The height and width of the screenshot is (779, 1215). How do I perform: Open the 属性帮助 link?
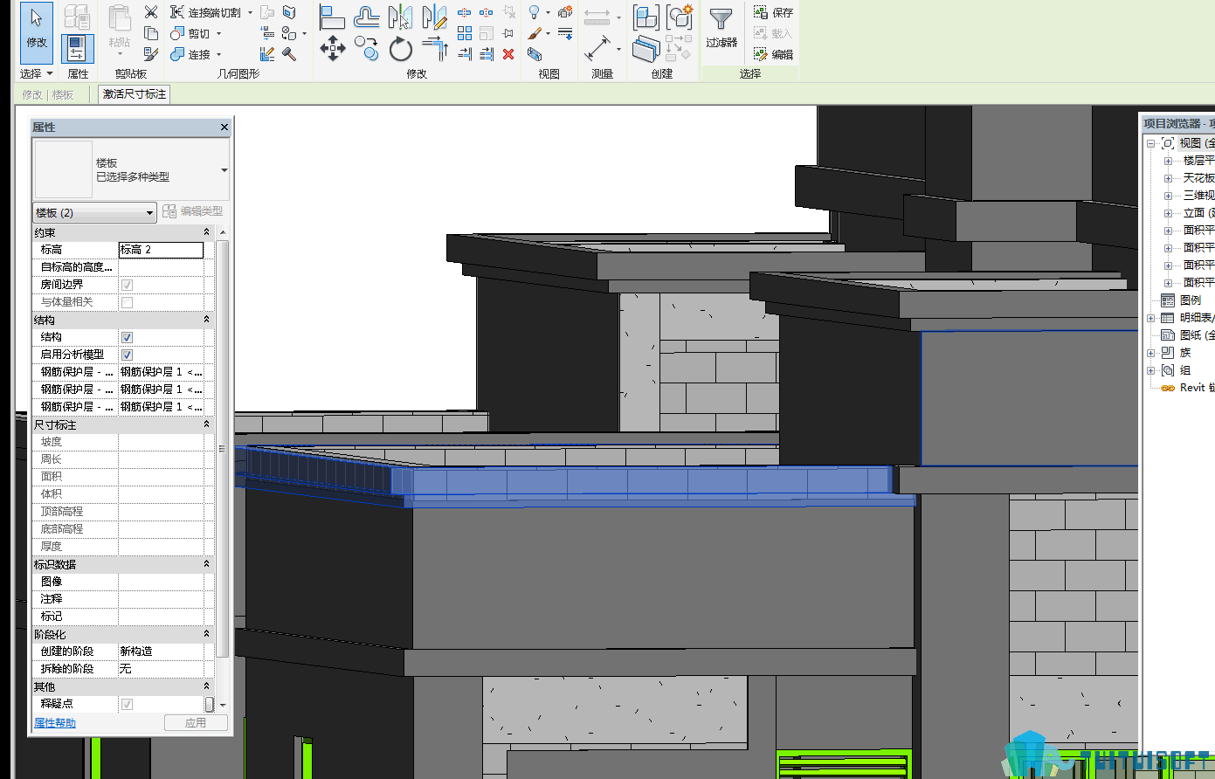click(55, 723)
